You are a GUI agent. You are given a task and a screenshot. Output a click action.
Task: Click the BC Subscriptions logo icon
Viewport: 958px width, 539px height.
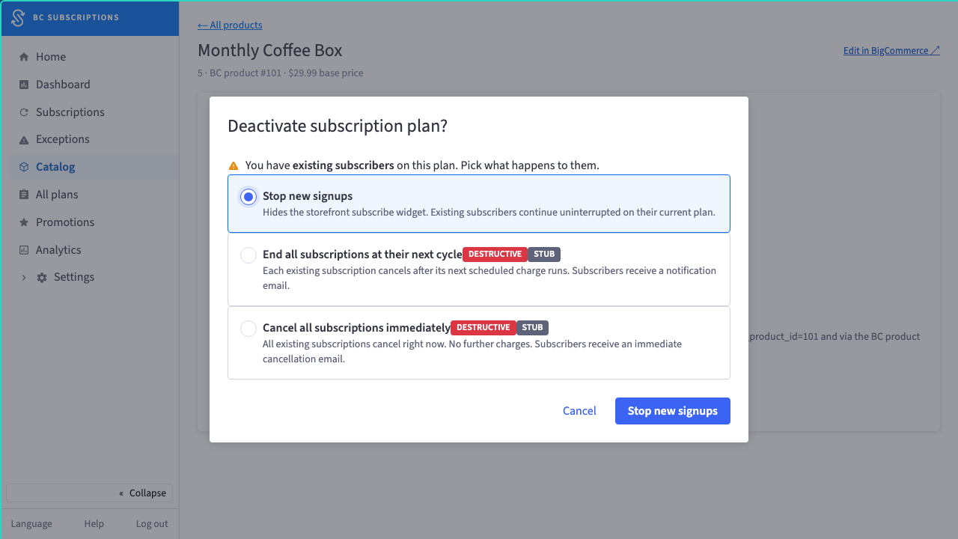[x=18, y=18]
